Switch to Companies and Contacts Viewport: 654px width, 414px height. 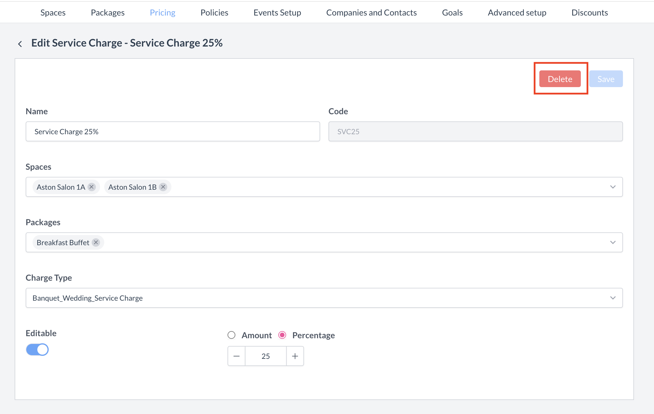click(371, 12)
